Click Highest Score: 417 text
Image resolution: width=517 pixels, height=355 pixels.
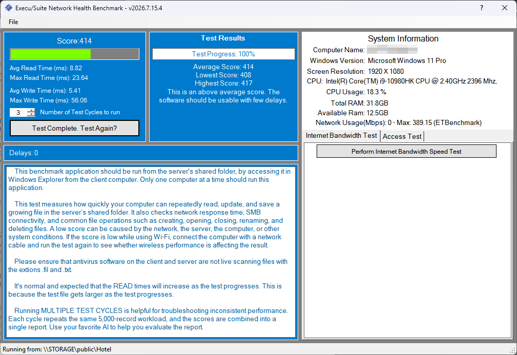[223, 83]
